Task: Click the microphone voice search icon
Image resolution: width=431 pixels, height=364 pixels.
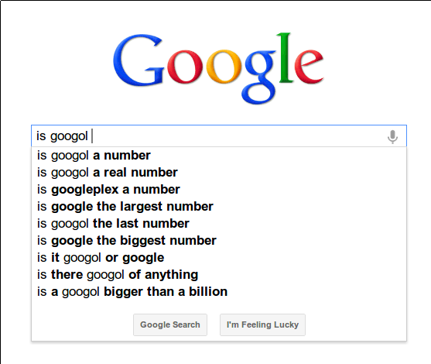Action: click(392, 136)
